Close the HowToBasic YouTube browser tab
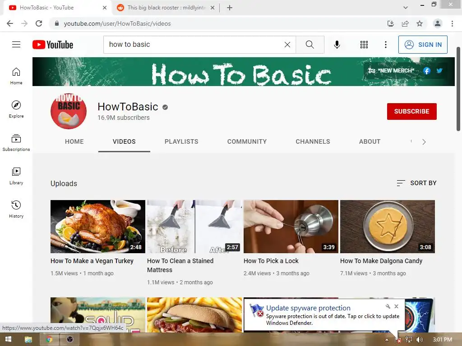Image resolution: width=462 pixels, height=346 pixels. [105, 8]
